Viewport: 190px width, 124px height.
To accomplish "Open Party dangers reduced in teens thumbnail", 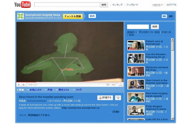I will click(136, 110).
